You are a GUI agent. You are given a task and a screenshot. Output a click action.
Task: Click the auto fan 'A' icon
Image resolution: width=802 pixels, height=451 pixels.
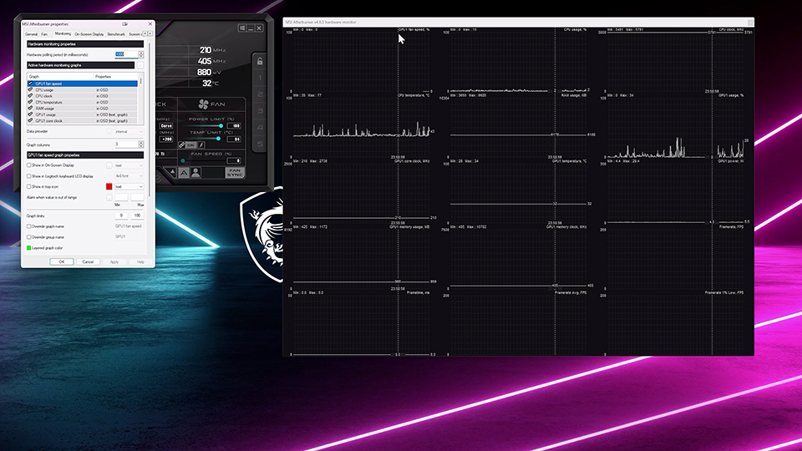click(x=183, y=172)
